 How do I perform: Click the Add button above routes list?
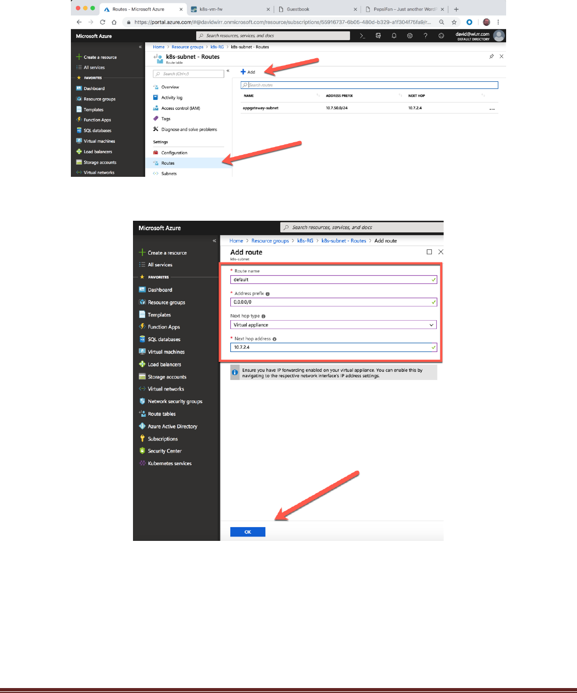click(x=248, y=72)
